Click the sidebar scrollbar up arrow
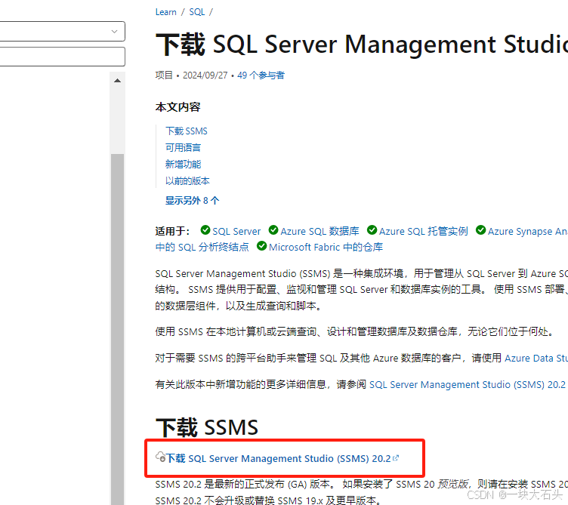The image size is (568, 505). [117, 81]
